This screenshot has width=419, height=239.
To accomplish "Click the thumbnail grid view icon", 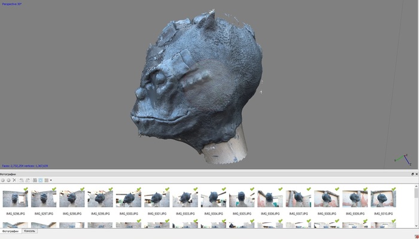I will [46, 180].
